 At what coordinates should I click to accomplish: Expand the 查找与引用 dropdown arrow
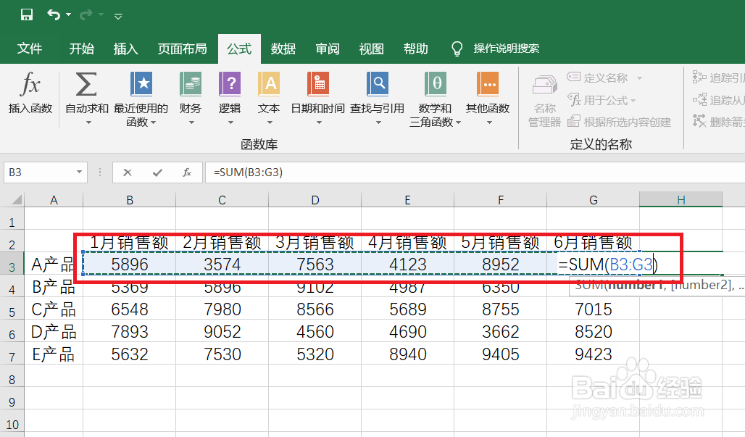click(x=378, y=122)
